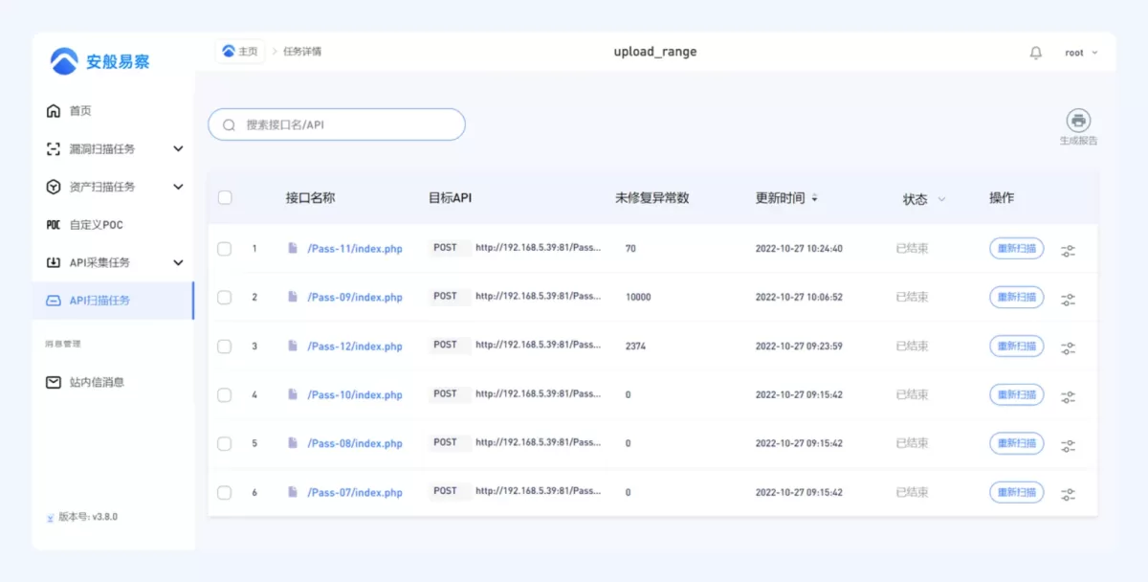Image resolution: width=1148 pixels, height=582 pixels.
Task: Open the /Pass-12/index.php link
Action: click(x=355, y=347)
